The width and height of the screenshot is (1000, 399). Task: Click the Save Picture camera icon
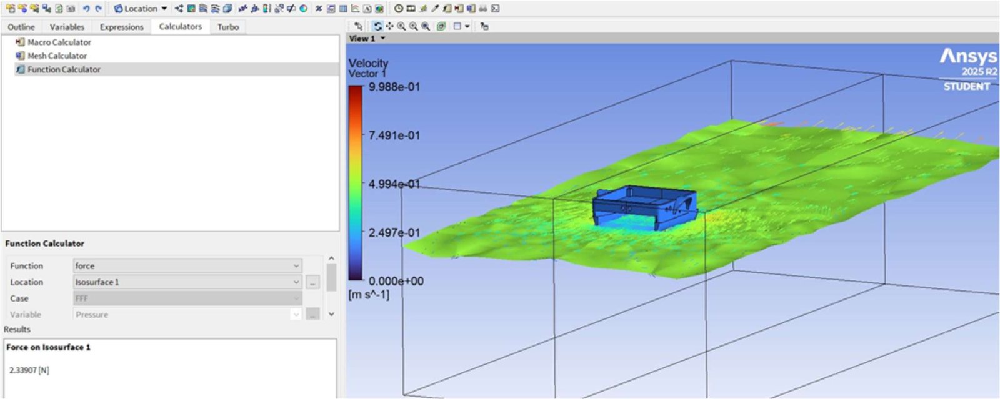point(71,9)
